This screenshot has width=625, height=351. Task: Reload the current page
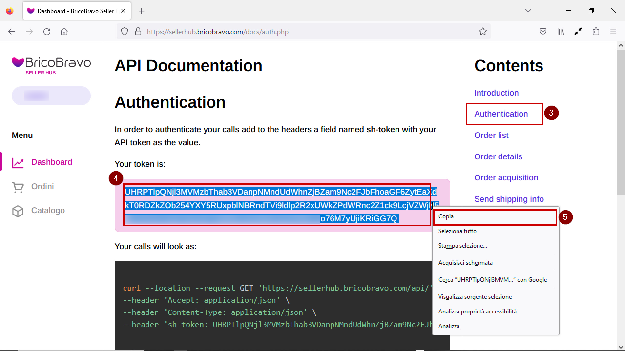[x=47, y=31]
